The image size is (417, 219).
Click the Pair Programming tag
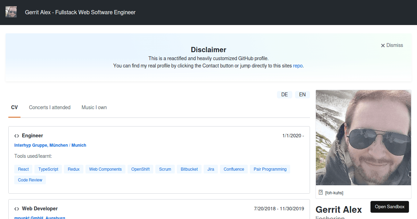click(270, 169)
